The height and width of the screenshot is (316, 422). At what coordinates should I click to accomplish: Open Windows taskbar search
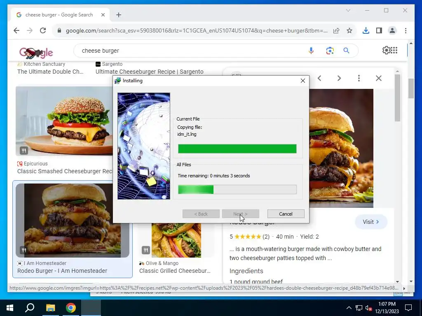(x=30, y=308)
